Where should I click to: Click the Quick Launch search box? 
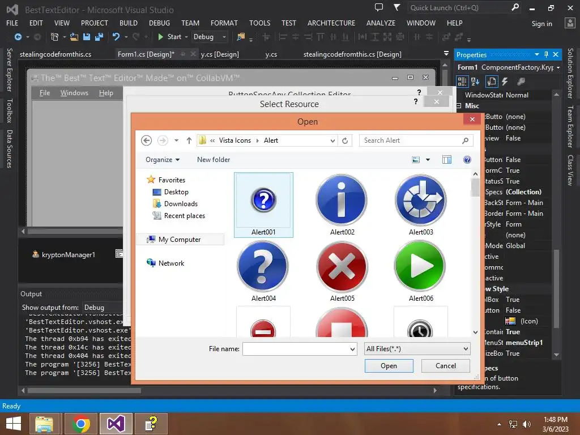point(460,7)
